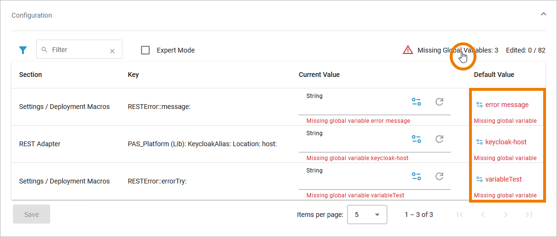Open global variable selector for KeycloakAlias host row
This screenshot has width=557, height=237.
pos(416,139)
